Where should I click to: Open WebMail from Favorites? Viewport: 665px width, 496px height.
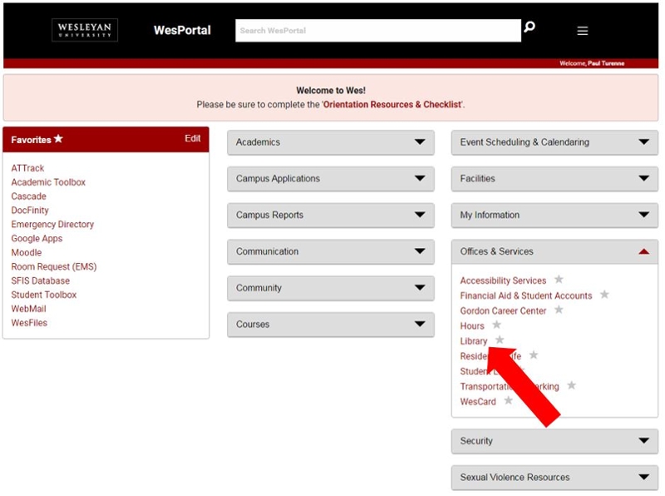point(28,309)
